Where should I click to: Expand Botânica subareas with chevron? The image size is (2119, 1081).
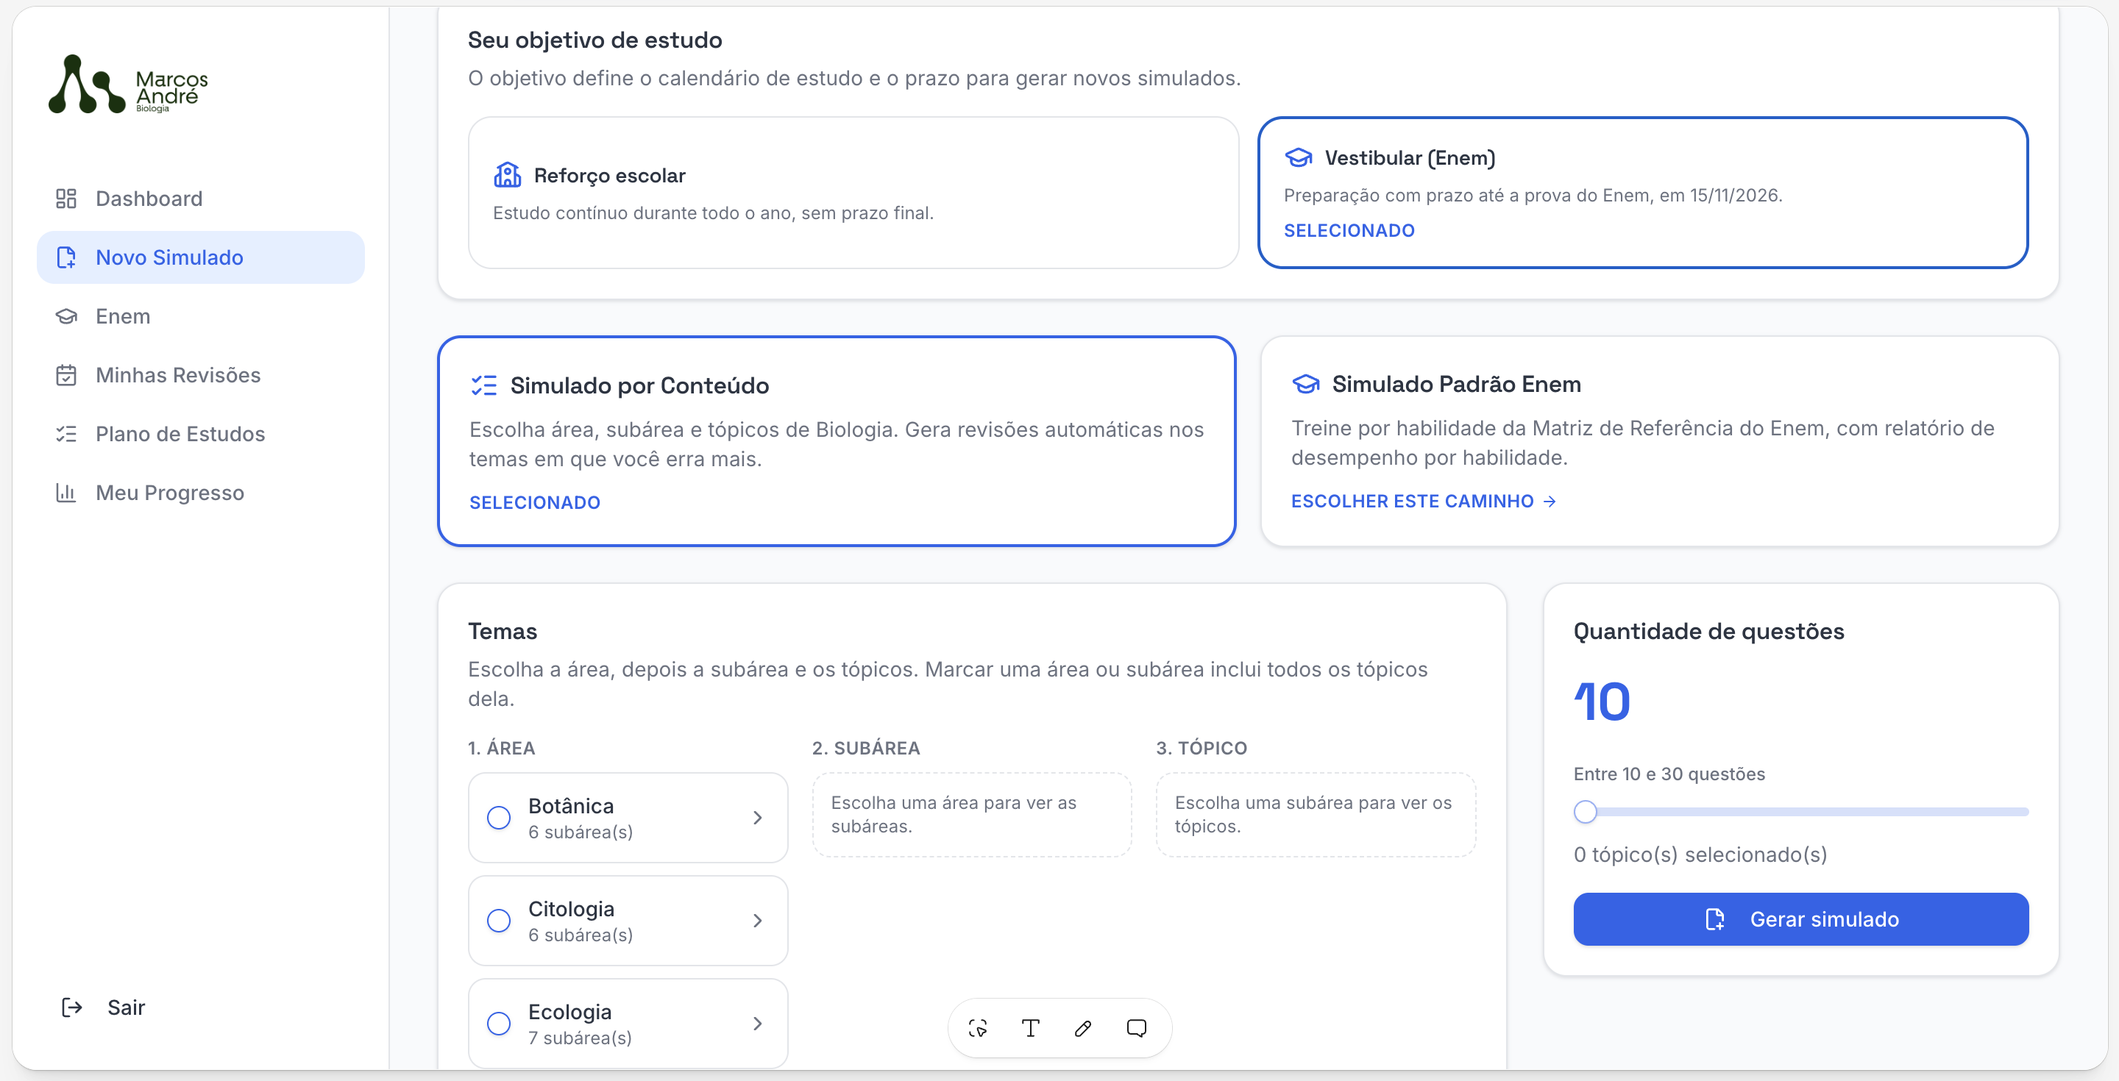758,817
